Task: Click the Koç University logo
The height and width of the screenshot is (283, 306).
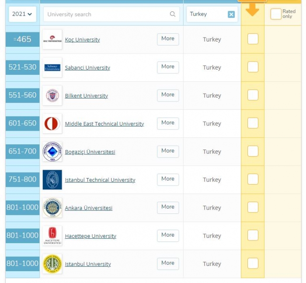Action: [x=52, y=39]
